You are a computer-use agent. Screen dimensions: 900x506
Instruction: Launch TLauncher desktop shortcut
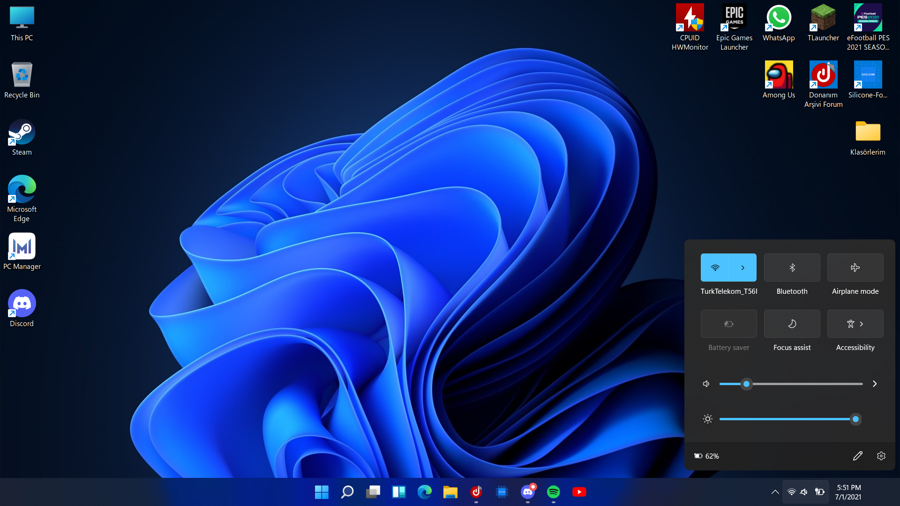[823, 24]
